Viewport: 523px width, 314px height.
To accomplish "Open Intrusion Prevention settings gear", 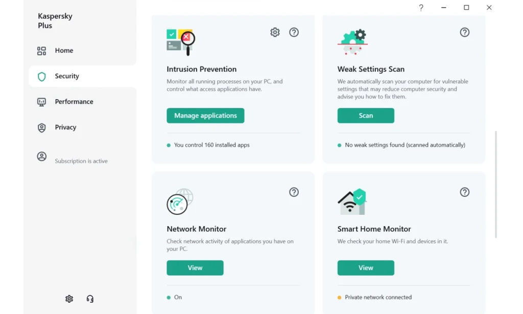I will pos(275,32).
